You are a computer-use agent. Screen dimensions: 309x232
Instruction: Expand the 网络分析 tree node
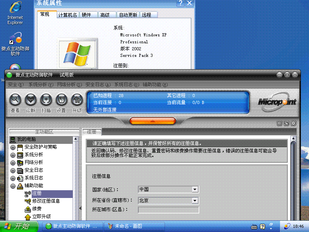point(13,163)
